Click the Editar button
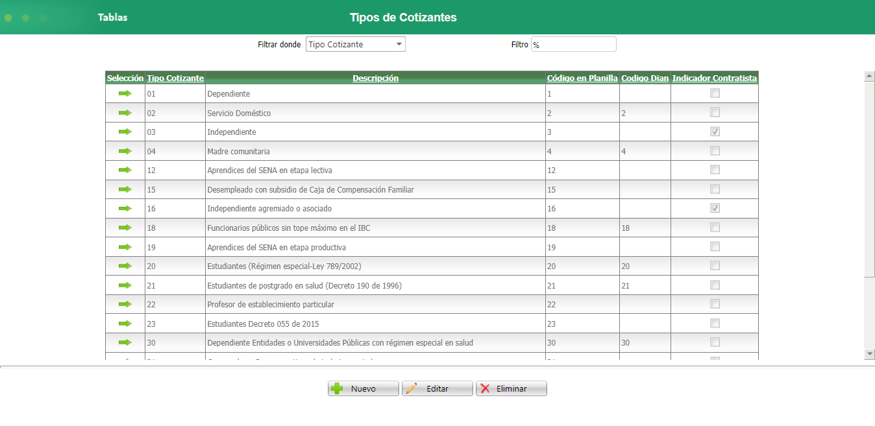 coord(437,388)
